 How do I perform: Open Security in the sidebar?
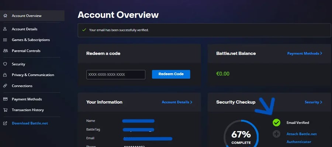18,64
